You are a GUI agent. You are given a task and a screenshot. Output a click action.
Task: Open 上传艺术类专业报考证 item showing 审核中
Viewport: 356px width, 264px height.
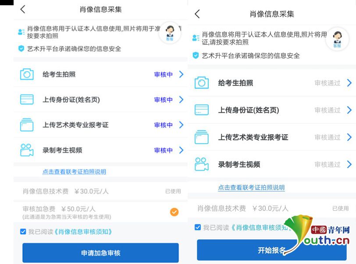[x=100, y=125]
